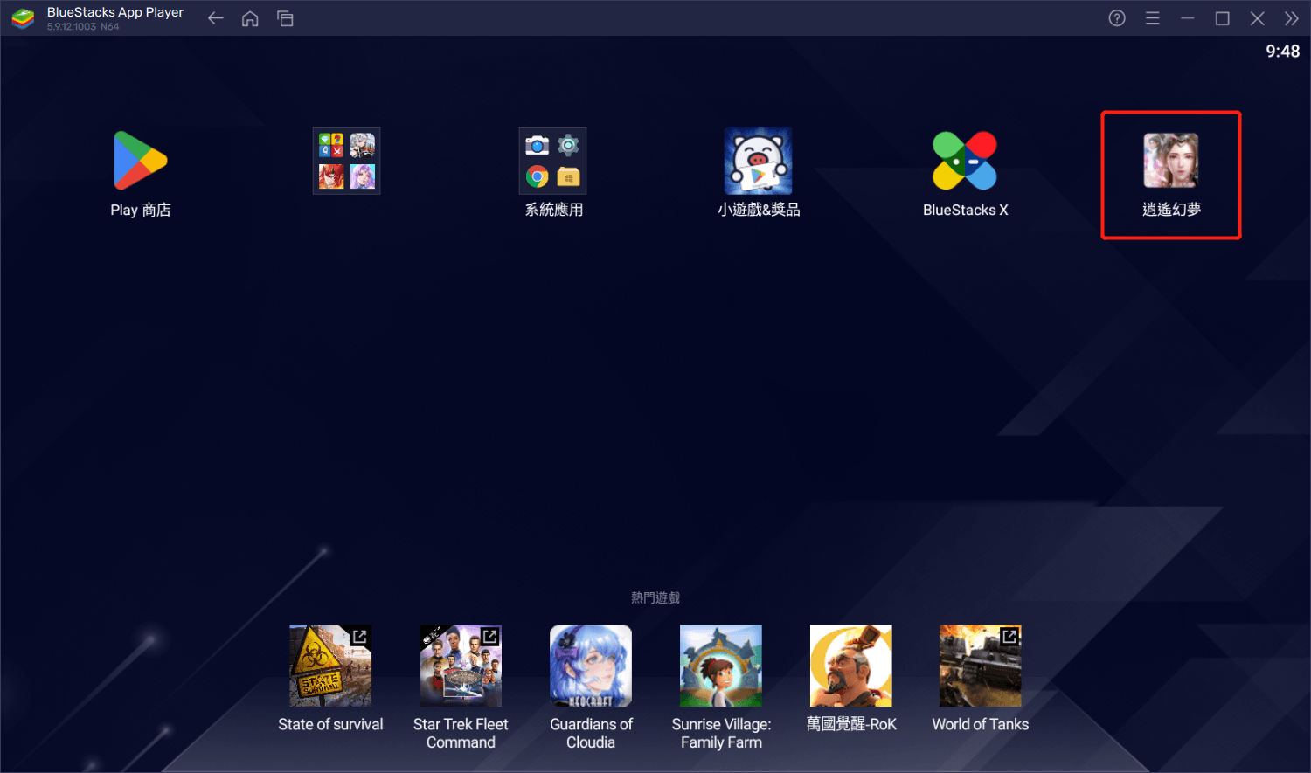This screenshot has height=773, width=1311.
Task: Open the 系統應用 folder
Action: (x=553, y=161)
